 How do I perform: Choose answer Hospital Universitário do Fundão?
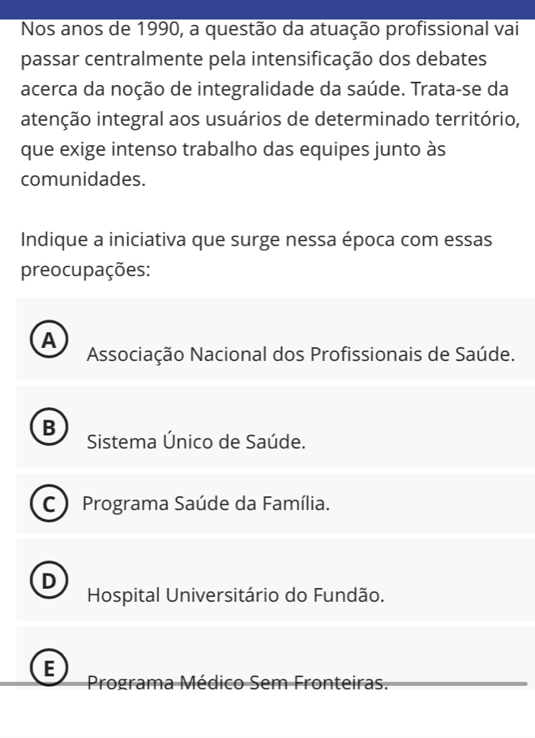235,595
